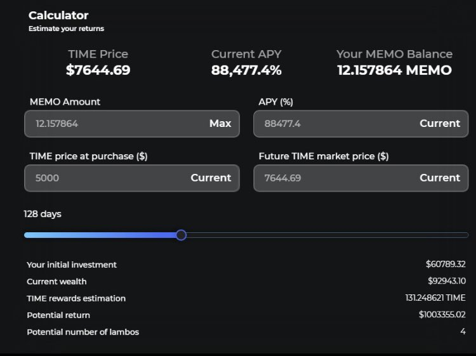Focus the APY (%) input field

click(360, 124)
